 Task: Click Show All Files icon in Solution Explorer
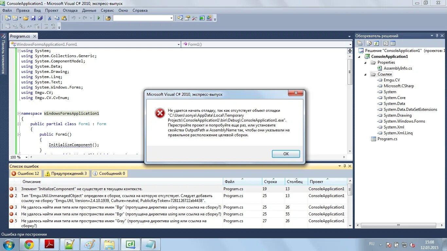(369, 43)
